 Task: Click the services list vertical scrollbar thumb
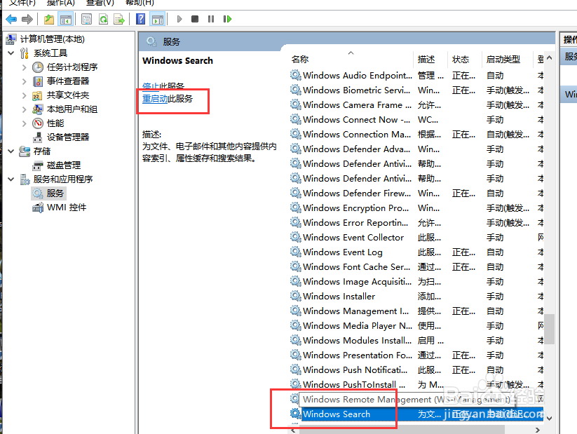point(550,329)
